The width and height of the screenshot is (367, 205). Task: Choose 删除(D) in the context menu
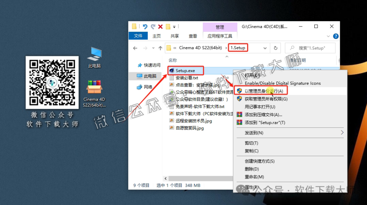point(252,169)
